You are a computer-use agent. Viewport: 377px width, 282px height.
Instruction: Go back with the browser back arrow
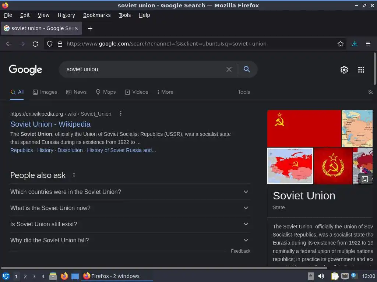9,44
